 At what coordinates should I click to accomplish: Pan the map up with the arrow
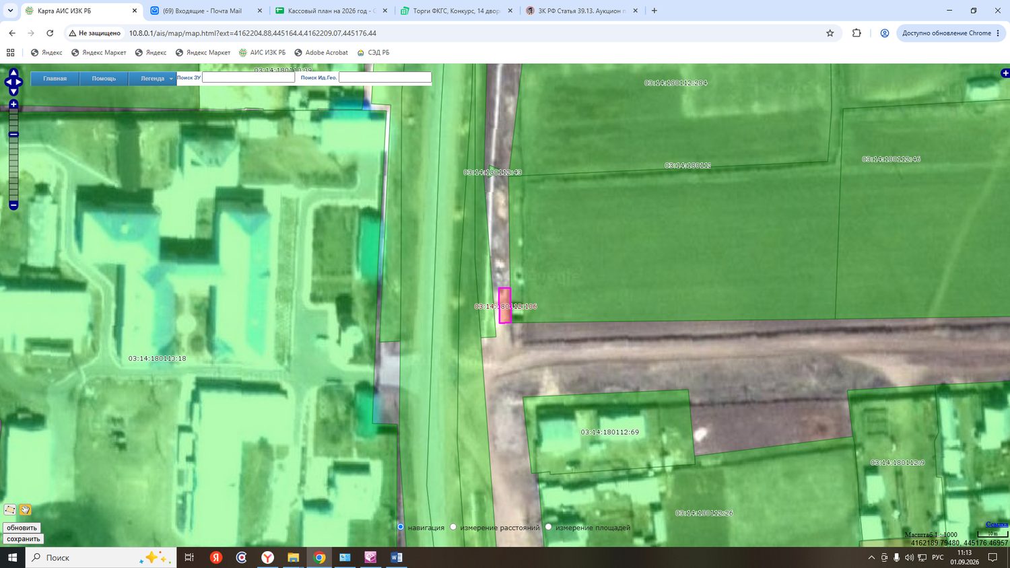[x=13, y=73]
